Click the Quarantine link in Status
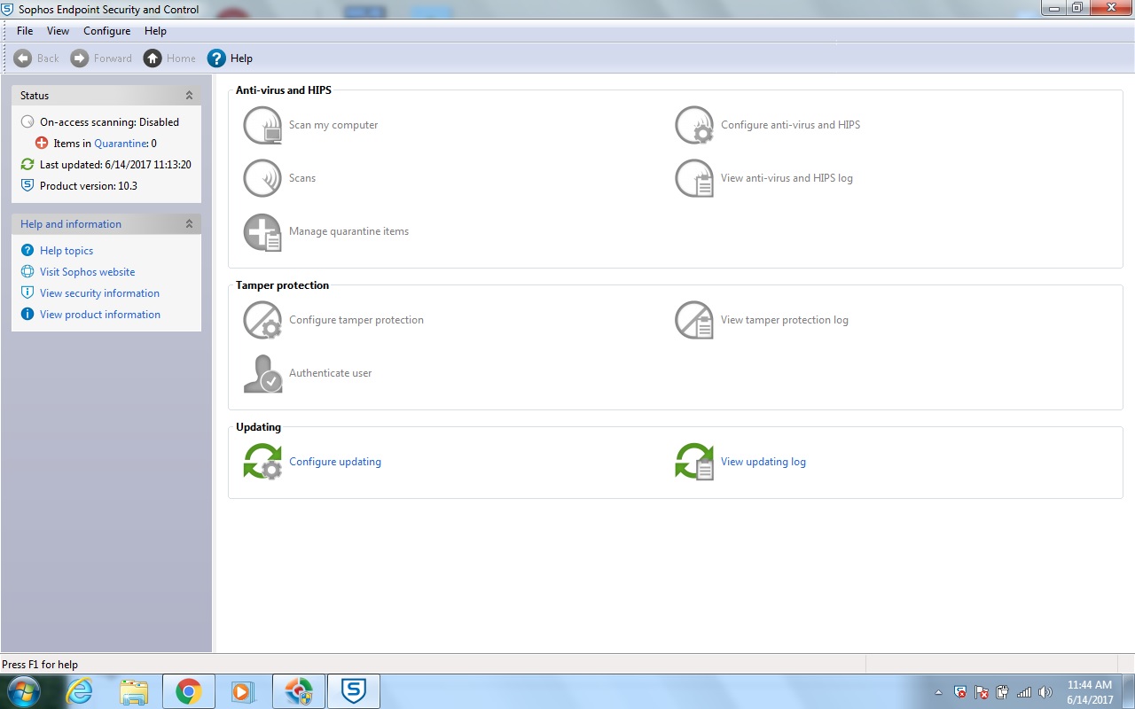 coord(120,144)
